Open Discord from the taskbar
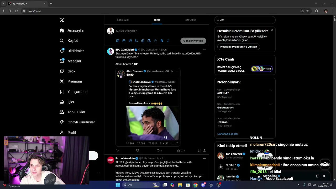The height and width of the screenshot is (189, 336). pyautogui.click(x=203, y=185)
